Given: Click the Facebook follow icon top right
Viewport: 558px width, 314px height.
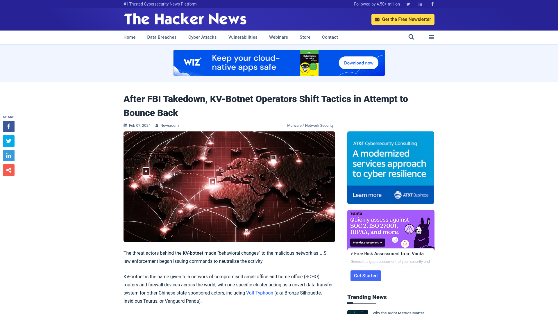Looking at the screenshot, I should click(x=432, y=4).
